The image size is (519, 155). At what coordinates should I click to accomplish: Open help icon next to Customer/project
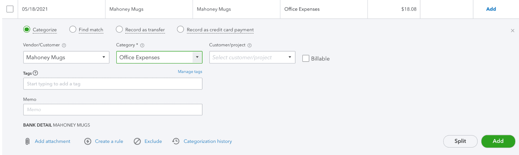(x=250, y=45)
